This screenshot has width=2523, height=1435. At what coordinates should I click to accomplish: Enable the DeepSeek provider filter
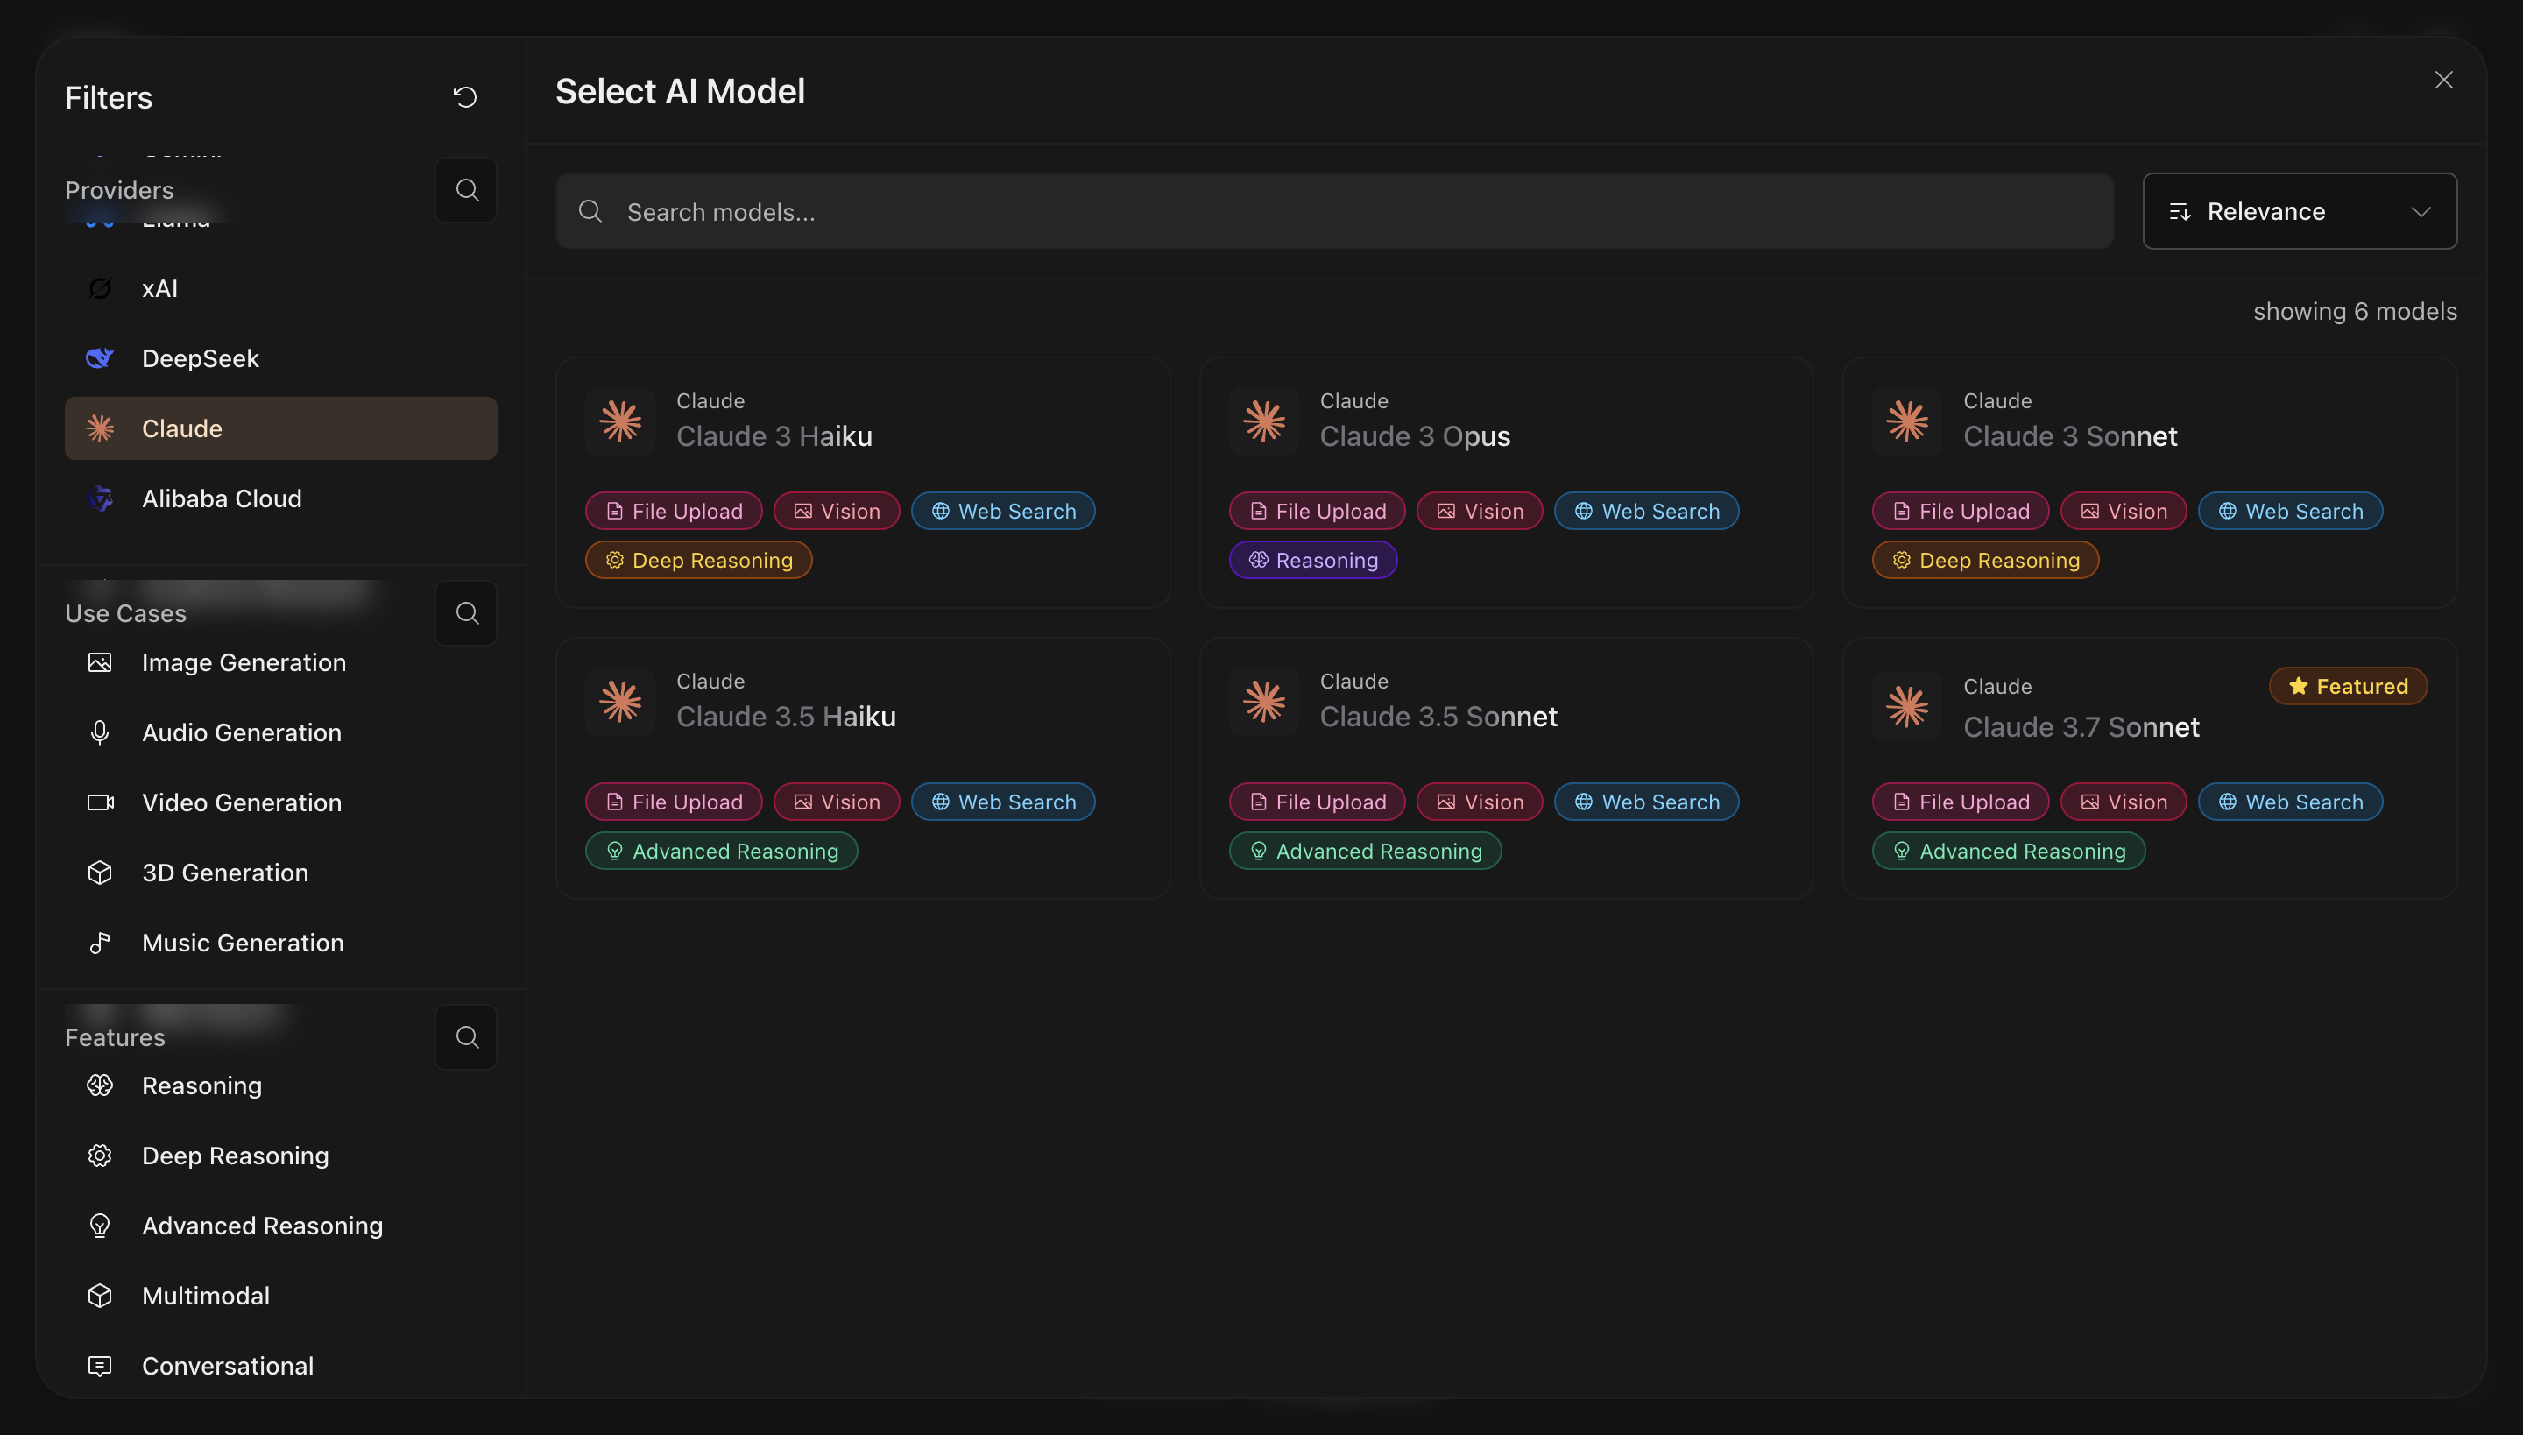coord(200,359)
